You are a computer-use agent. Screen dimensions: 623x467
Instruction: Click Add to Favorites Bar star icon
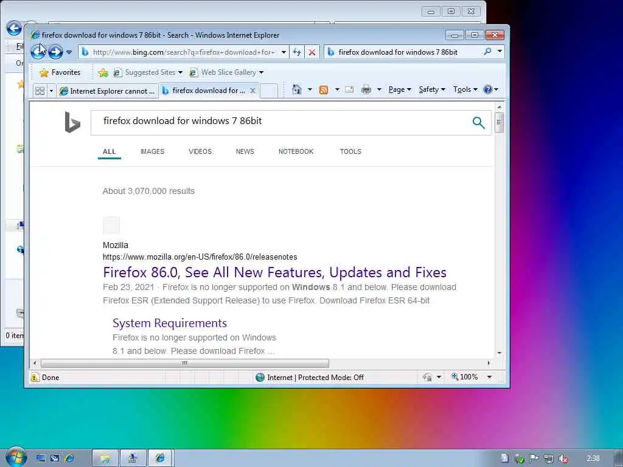(x=103, y=72)
